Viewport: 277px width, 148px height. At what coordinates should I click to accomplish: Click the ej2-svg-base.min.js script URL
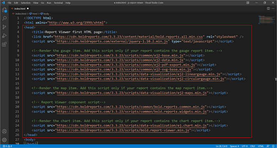124,69
